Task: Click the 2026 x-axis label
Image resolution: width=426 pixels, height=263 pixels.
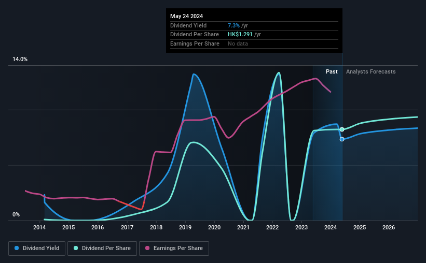Action: 389,227
